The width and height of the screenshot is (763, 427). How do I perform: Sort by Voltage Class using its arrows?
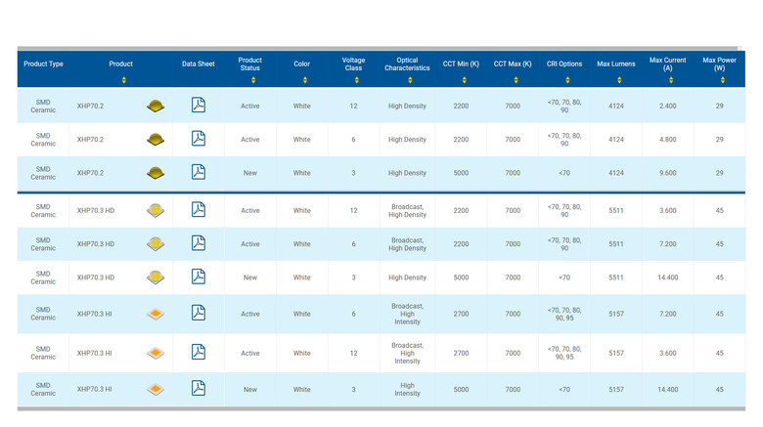coord(357,80)
